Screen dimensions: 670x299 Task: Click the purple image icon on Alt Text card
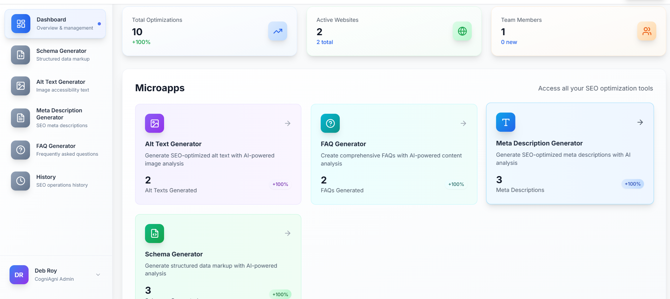coord(155,123)
